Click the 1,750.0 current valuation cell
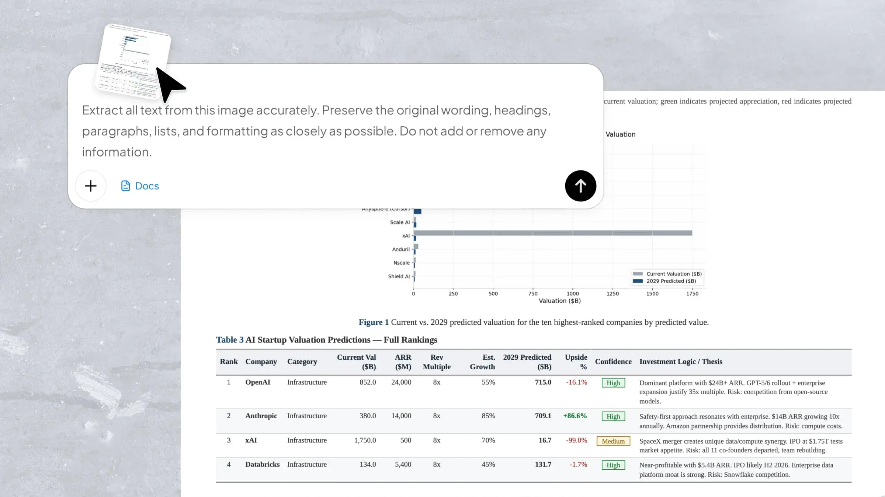 (x=365, y=440)
